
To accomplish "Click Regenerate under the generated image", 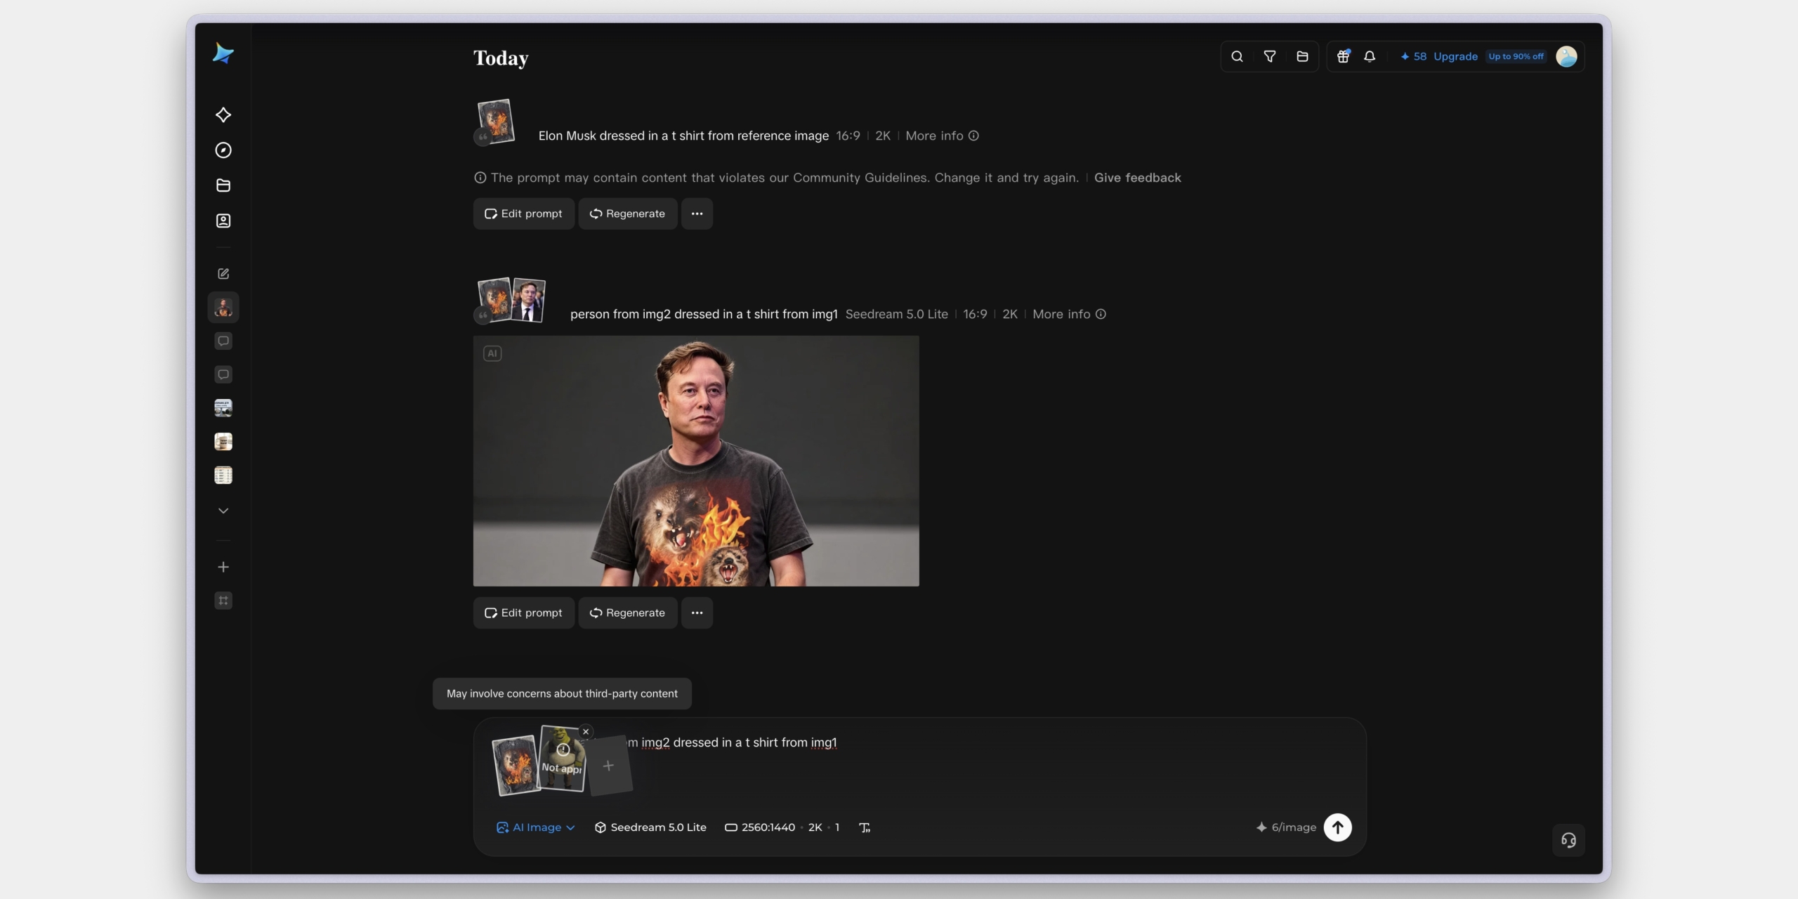I will 628,613.
